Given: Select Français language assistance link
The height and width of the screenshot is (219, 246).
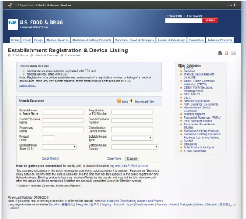Looking at the screenshot, I should [162, 204].
